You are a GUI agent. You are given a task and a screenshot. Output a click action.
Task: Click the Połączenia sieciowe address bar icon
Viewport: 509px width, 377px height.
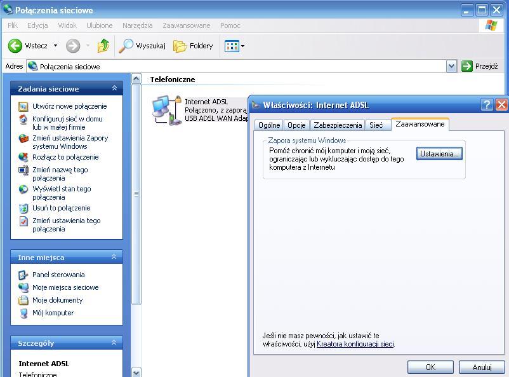33,66
